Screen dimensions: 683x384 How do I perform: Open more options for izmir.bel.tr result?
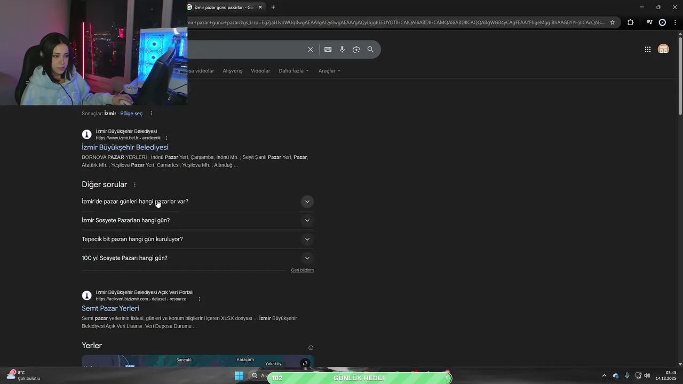(166, 138)
